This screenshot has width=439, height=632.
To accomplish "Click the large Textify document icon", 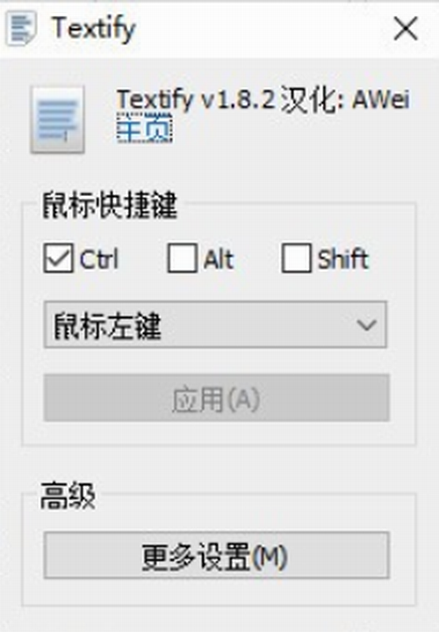I will pyautogui.click(x=58, y=120).
